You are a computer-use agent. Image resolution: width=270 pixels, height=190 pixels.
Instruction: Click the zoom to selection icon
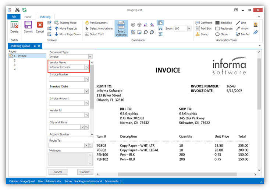[139, 32]
